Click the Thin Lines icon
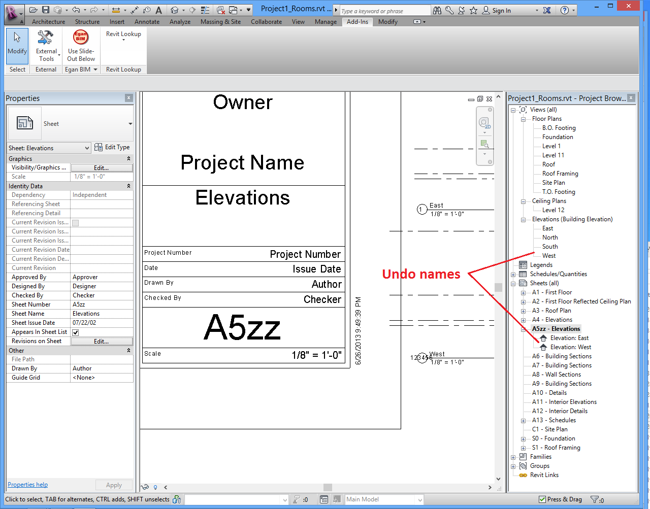This screenshot has width=650, height=509. pyautogui.click(x=205, y=10)
